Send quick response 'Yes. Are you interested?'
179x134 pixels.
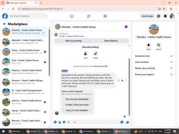(77, 99)
